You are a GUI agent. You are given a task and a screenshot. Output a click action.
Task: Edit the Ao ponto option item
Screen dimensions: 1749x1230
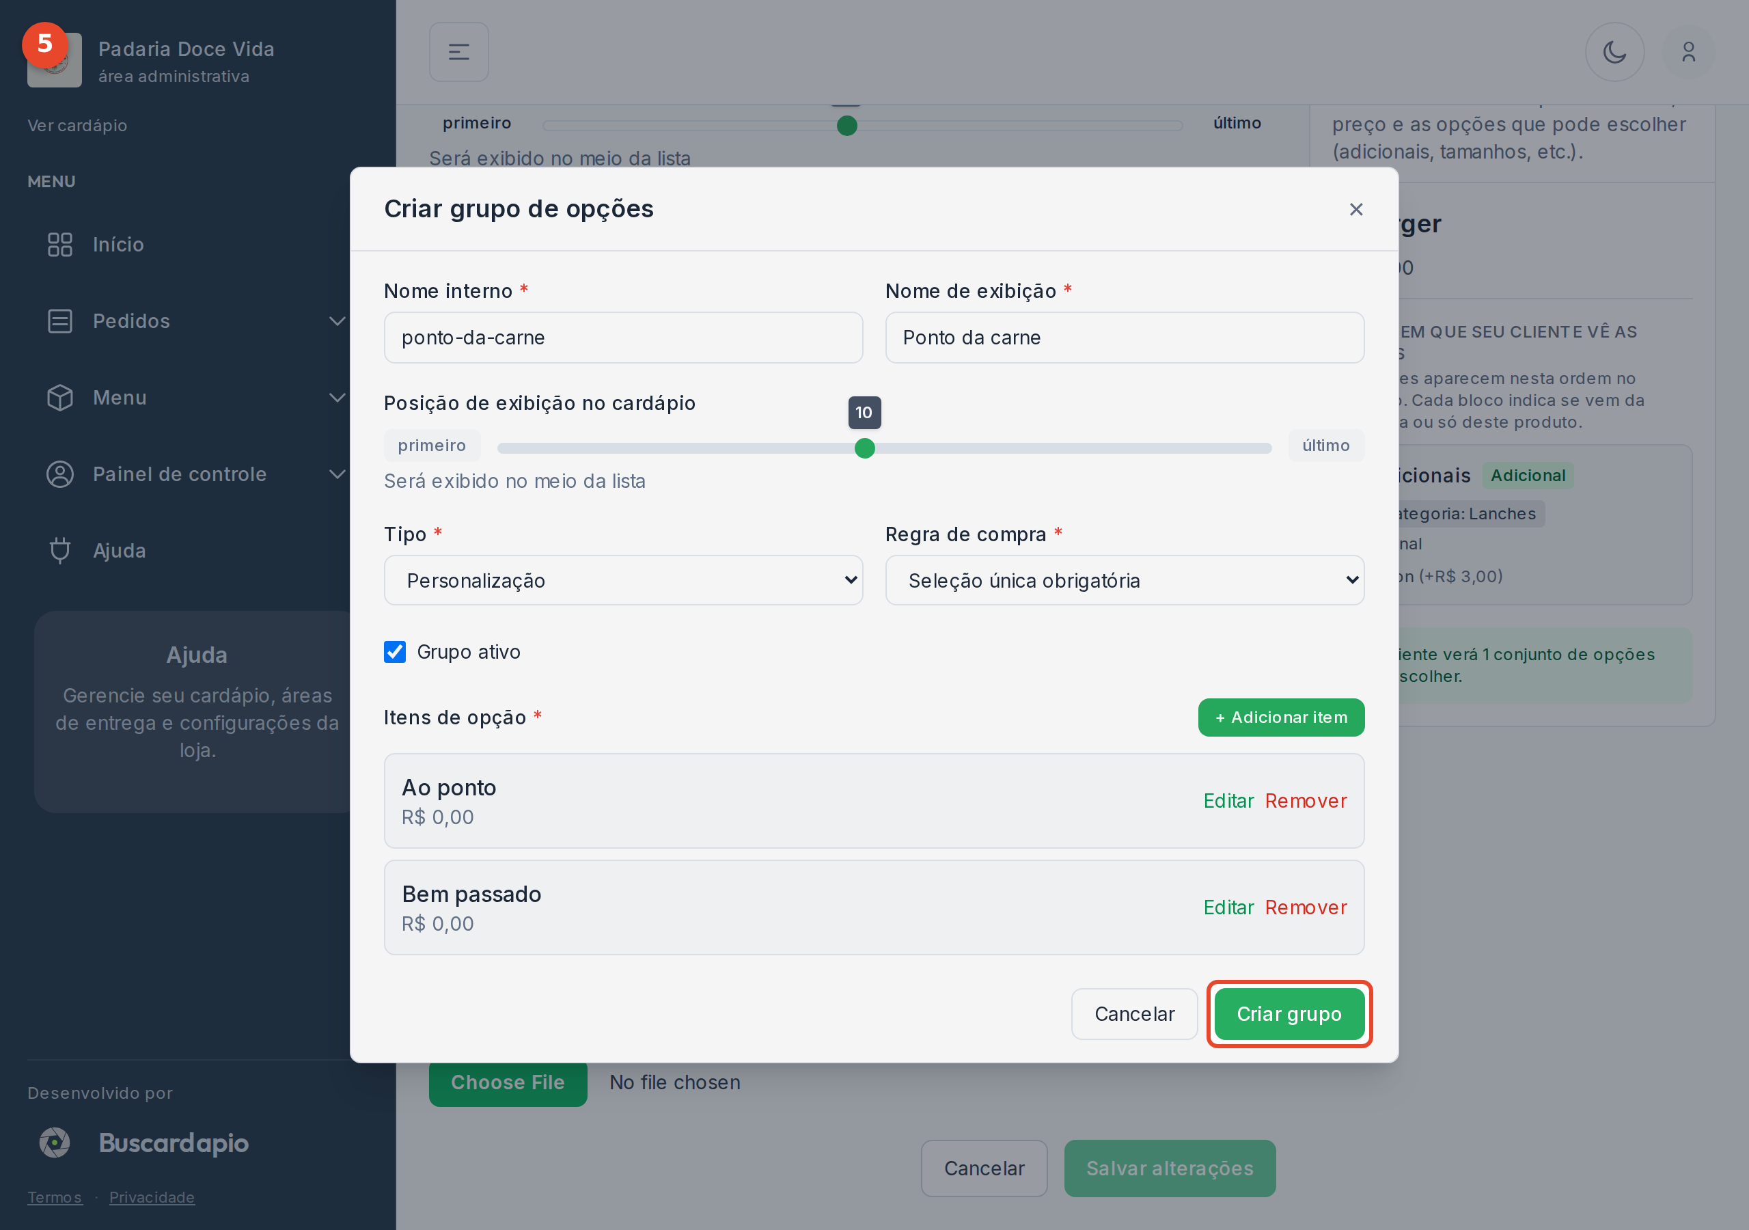[x=1228, y=801]
